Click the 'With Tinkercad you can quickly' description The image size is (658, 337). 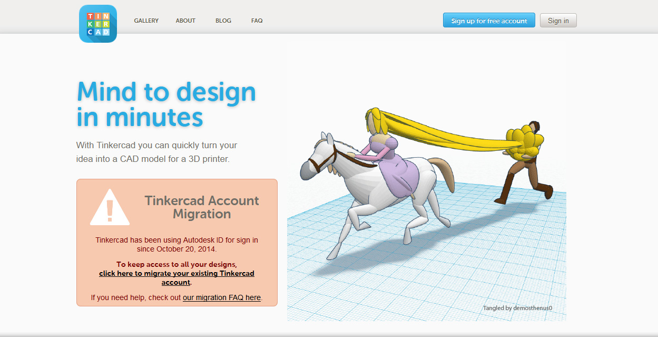156,151
